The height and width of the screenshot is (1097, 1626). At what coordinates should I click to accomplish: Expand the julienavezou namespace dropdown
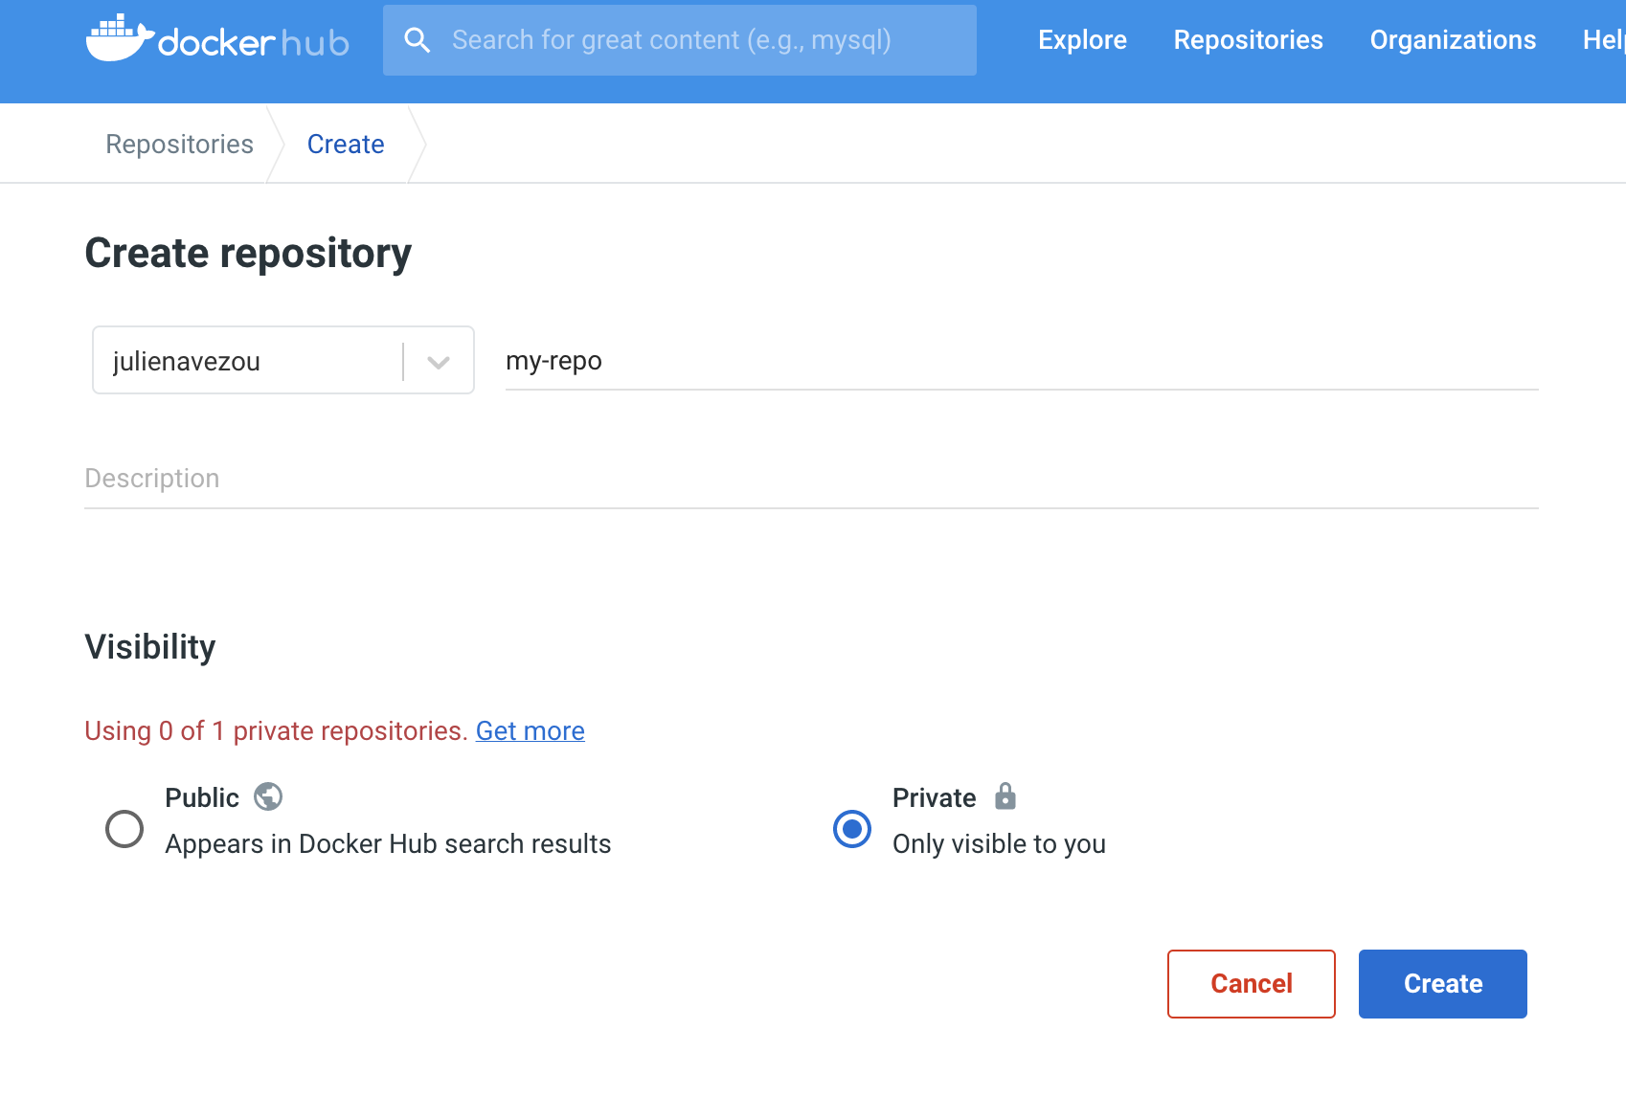pos(439,361)
